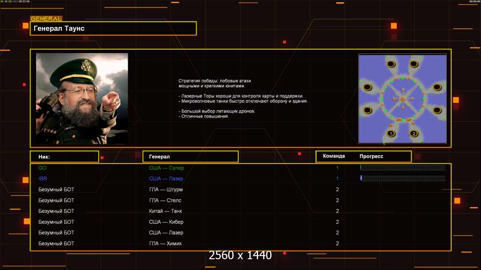The height and width of the screenshot is (270, 481).
Task: Click the GENERAL tab label
Action: point(46,19)
